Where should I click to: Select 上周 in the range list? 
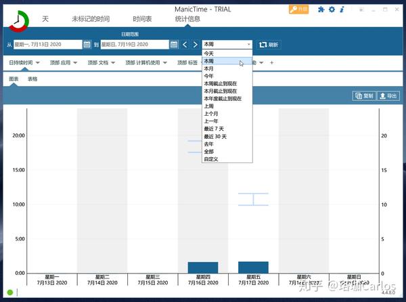pyautogui.click(x=227, y=106)
